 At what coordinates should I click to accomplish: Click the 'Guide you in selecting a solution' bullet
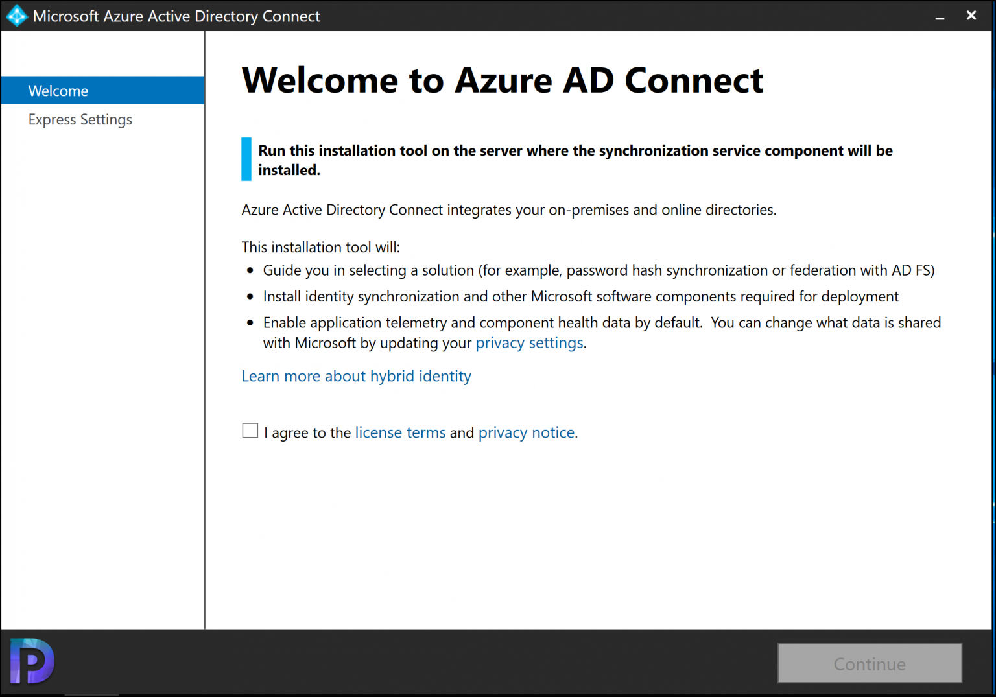point(599,270)
